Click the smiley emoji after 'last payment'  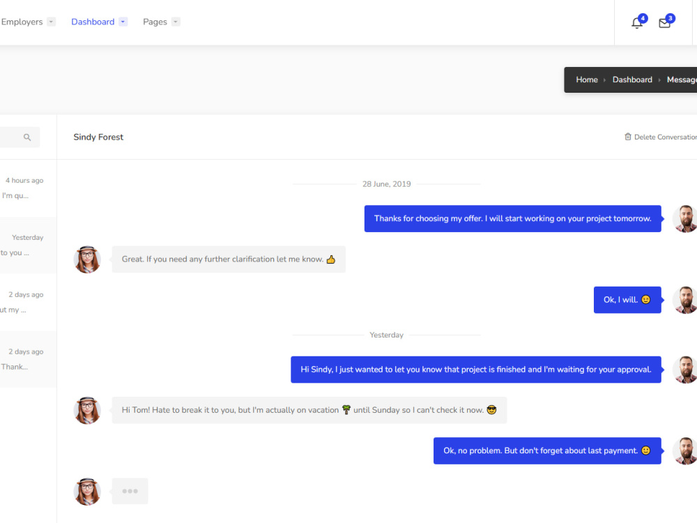point(646,450)
